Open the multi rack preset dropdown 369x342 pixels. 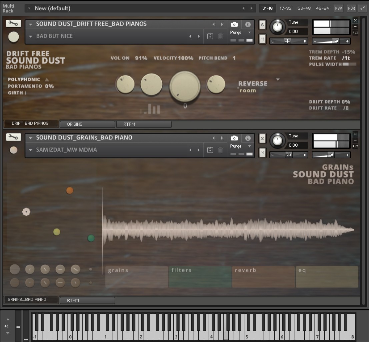point(29,8)
